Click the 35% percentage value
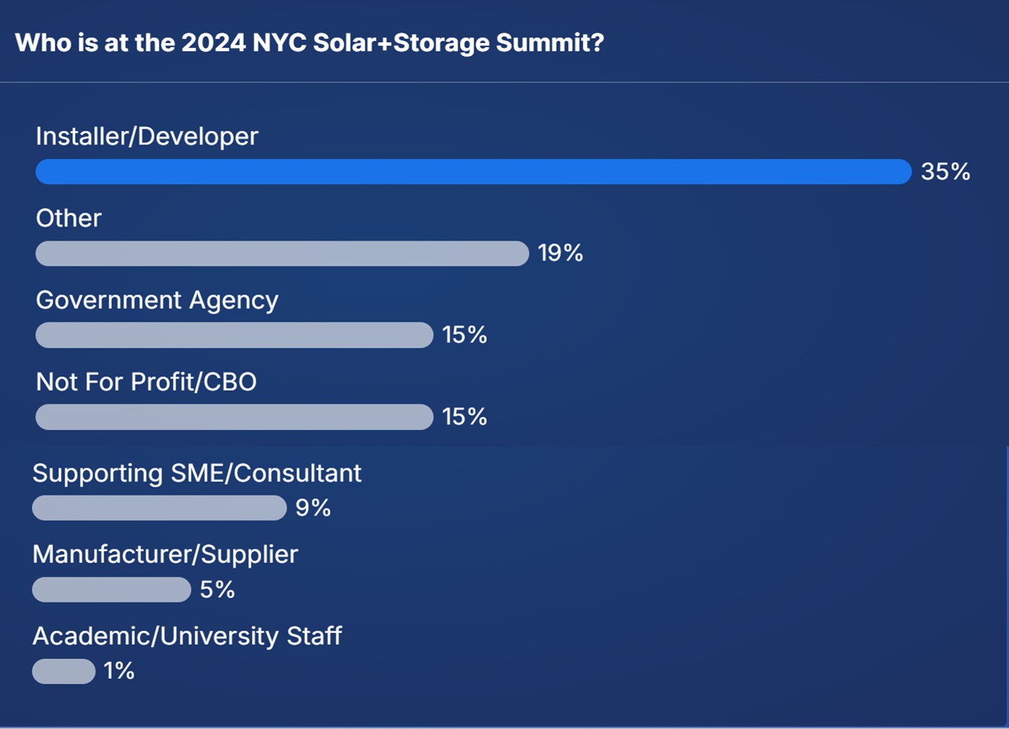Screen dimensions: 1009x729 [x=945, y=172]
